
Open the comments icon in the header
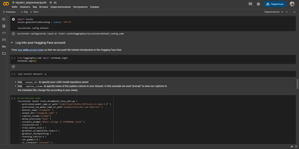tap(250, 4)
